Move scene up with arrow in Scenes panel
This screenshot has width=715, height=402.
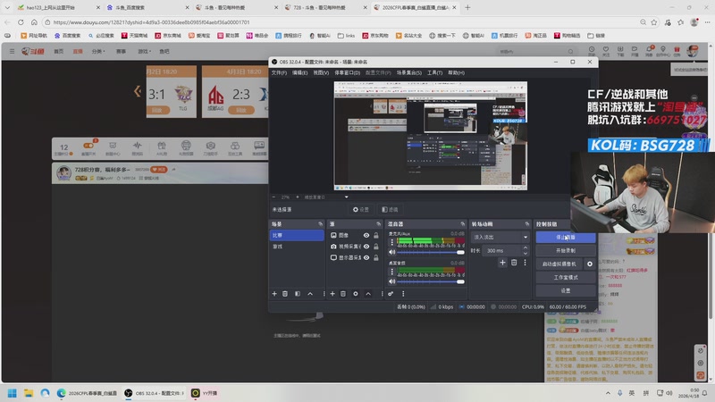(310, 294)
